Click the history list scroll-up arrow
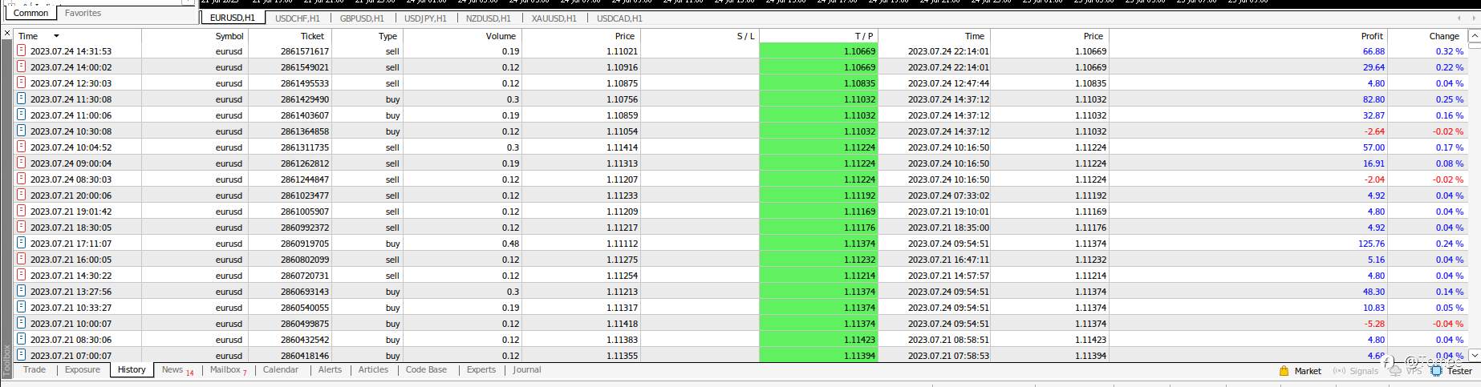Screen dimensions: 1481x387 click(x=1474, y=35)
